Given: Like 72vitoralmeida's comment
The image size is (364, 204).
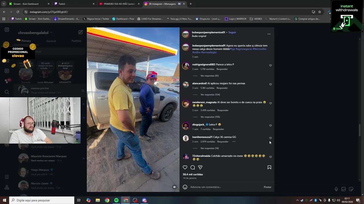Looking at the screenshot, I should [270, 157].
